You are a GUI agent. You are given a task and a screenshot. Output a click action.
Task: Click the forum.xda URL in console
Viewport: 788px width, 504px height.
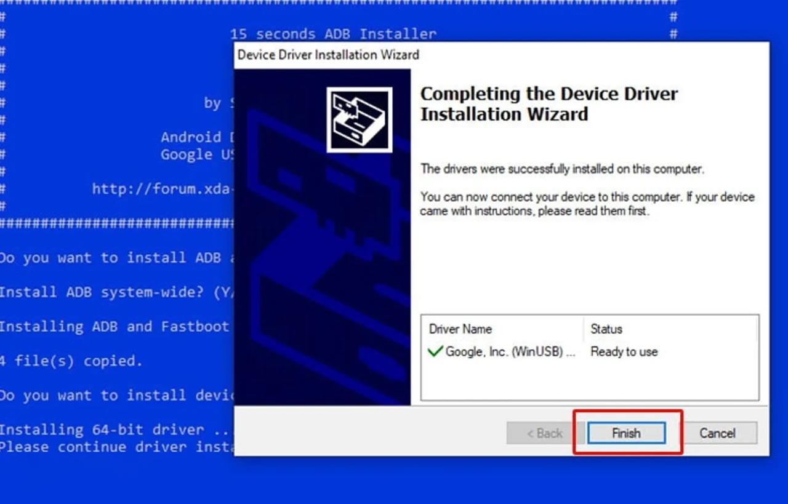coord(163,188)
